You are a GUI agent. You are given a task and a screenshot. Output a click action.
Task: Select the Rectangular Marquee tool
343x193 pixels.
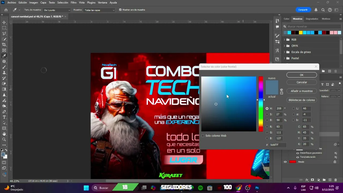(x=4, y=28)
